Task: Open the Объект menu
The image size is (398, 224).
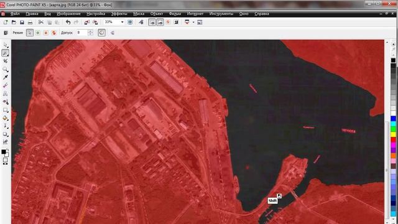Action: tap(157, 14)
